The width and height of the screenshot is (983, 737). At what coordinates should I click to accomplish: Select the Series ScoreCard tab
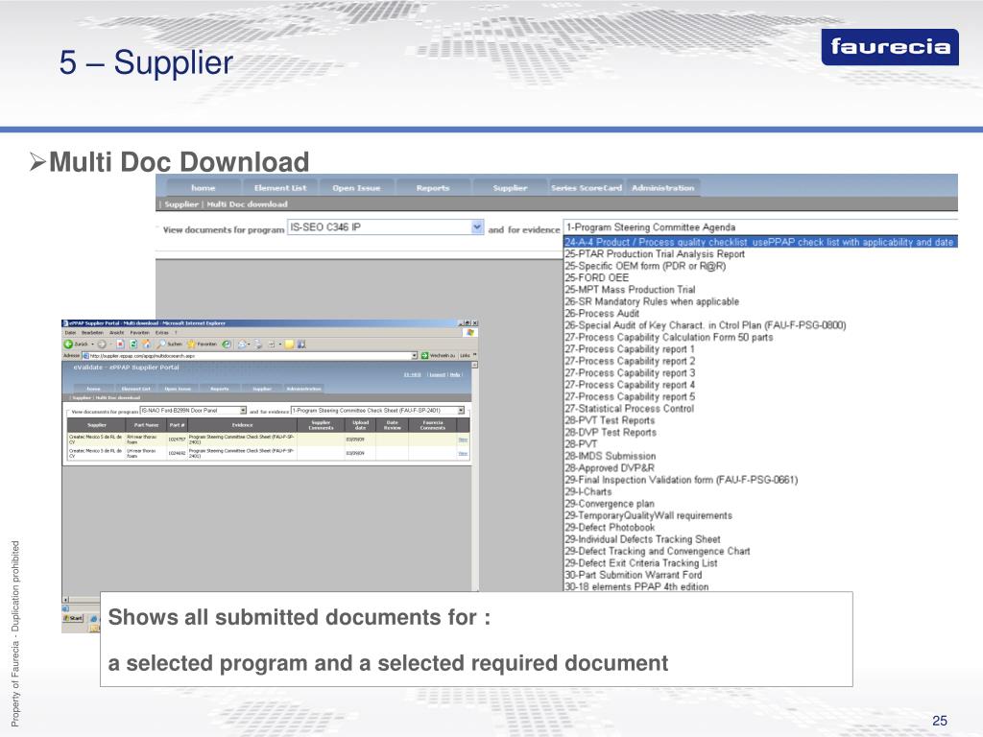587,187
